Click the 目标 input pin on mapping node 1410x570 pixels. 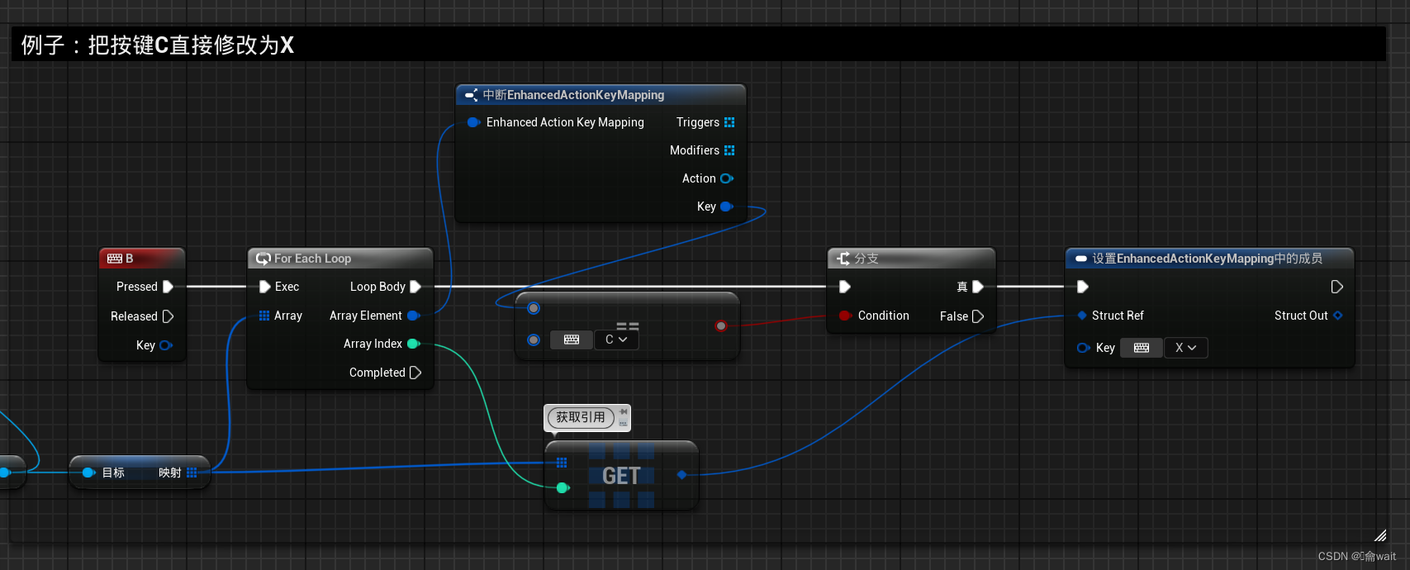tap(88, 473)
